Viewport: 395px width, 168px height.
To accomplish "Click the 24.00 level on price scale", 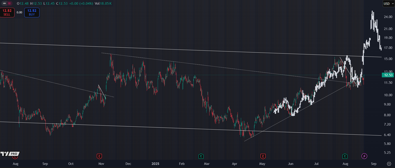I will click(x=387, y=17).
